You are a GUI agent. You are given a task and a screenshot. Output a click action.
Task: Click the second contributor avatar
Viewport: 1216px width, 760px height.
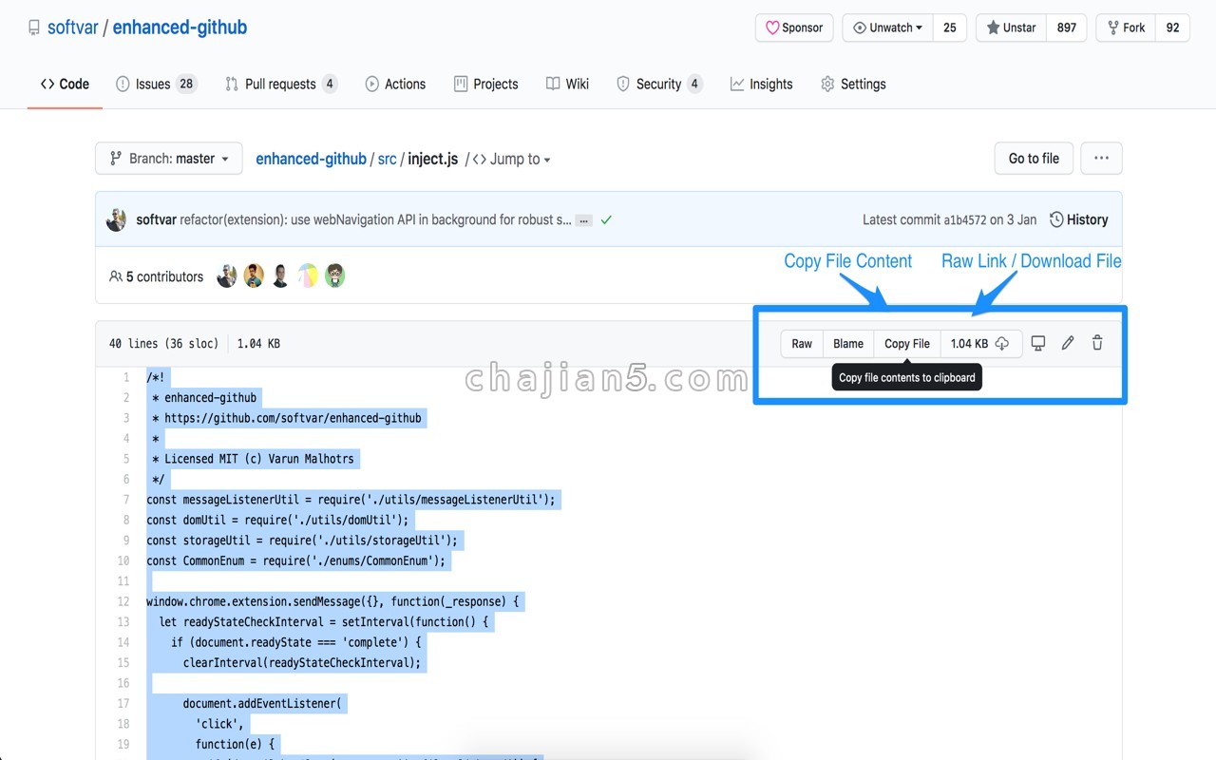[x=254, y=276]
